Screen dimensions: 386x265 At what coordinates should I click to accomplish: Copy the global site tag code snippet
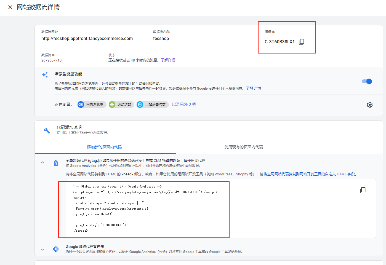pos(363,190)
